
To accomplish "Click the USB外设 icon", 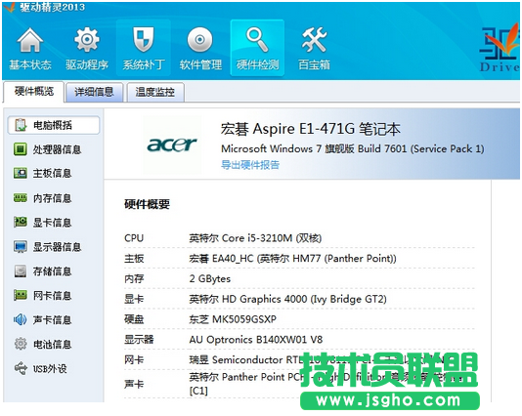I will click(x=21, y=368).
